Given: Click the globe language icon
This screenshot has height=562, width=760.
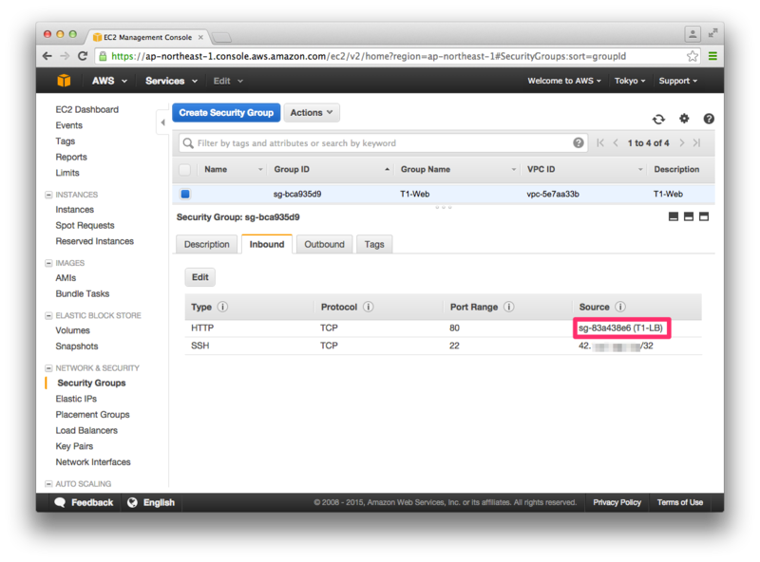Looking at the screenshot, I should (132, 502).
